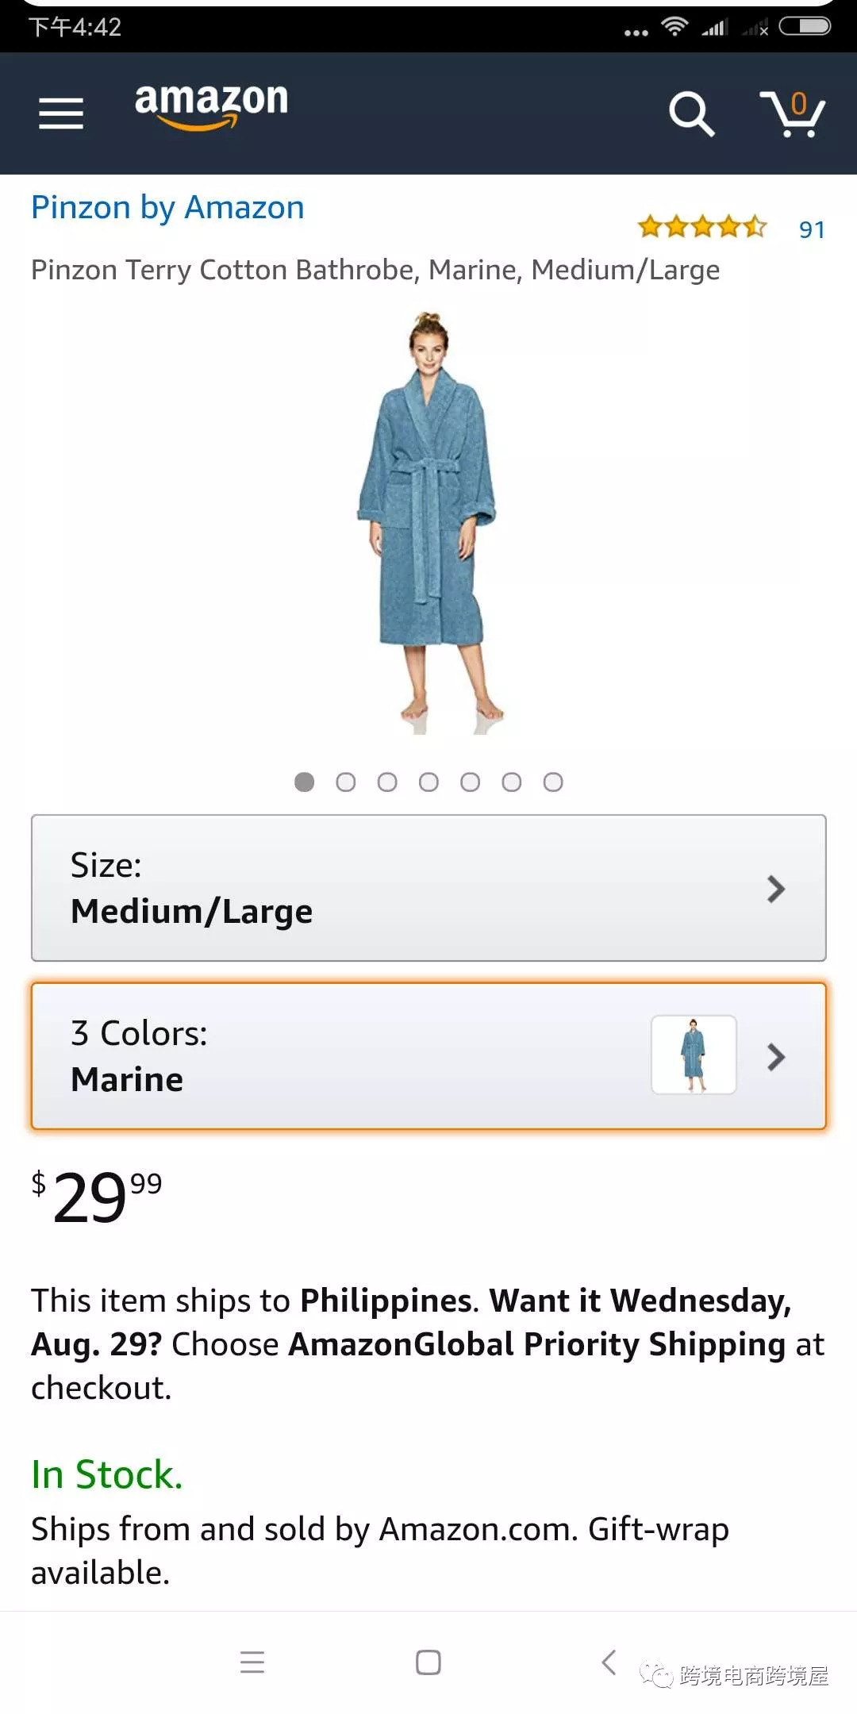Select the last image carousel dot
The width and height of the screenshot is (857, 1714).
click(x=553, y=782)
